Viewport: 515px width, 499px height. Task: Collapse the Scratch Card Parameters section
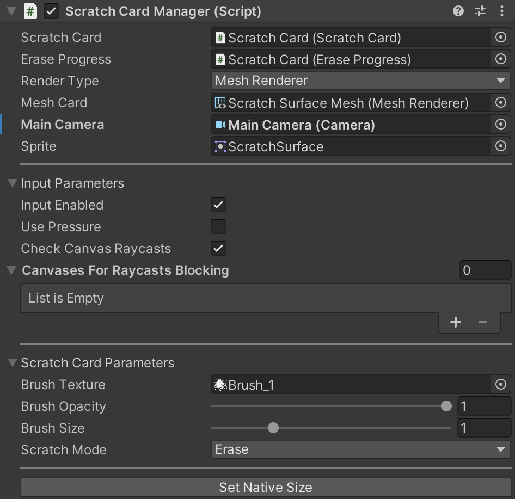[x=11, y=362]
